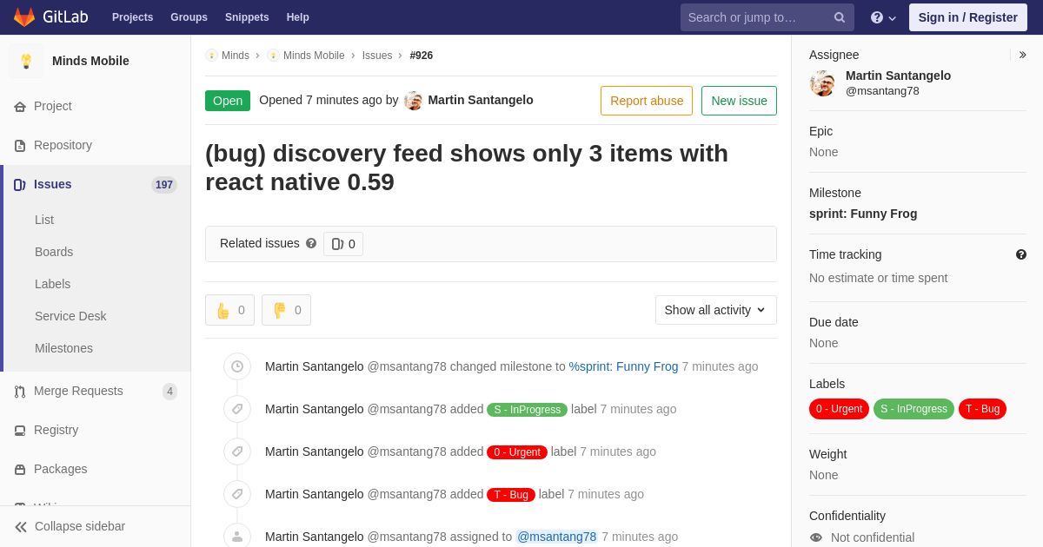Open the Groups menu in navbar
The image size is (1043, 547).
[x=189, y=17]
